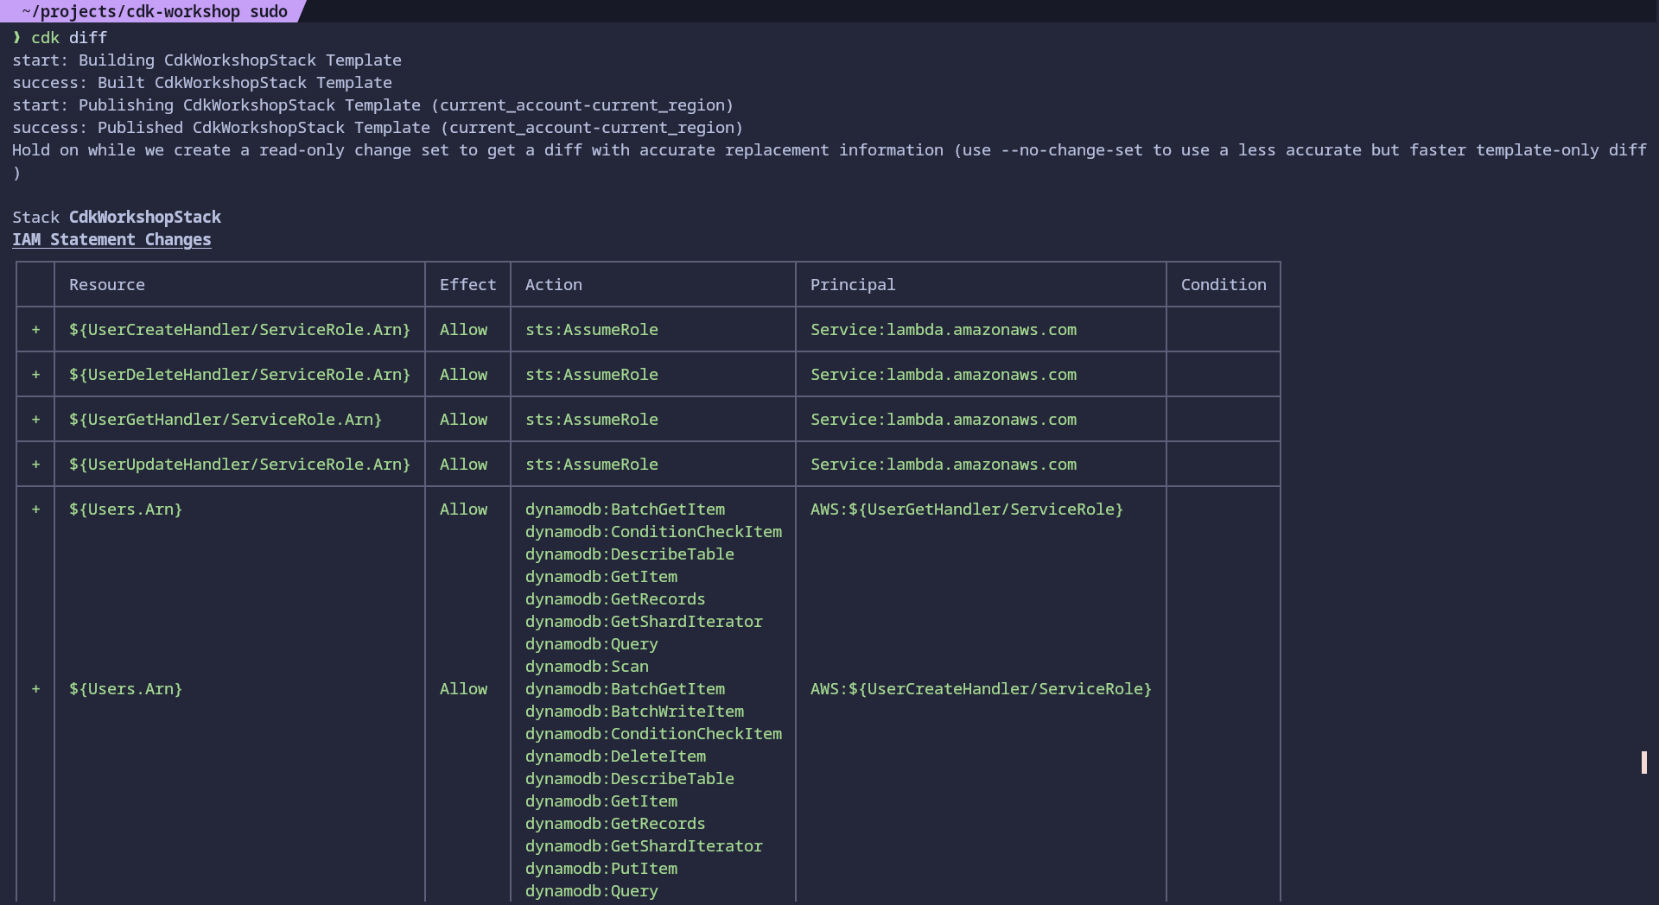Click the AWS:${UserCreateHandler/ServiceRole} principal
This screenshot has width=1659, height=905.
[x=981, y=689]
